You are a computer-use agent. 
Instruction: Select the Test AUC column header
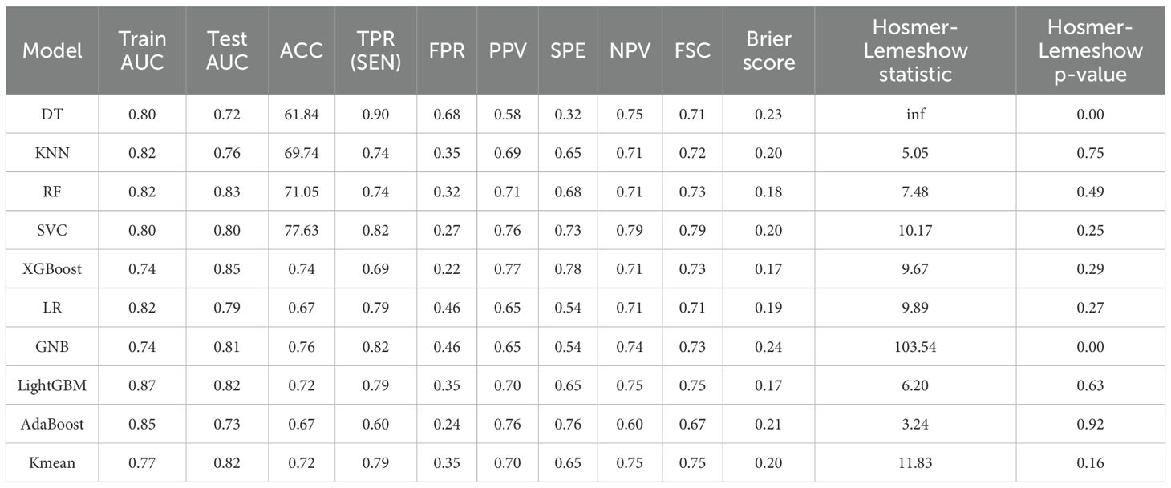click(228, 51)
